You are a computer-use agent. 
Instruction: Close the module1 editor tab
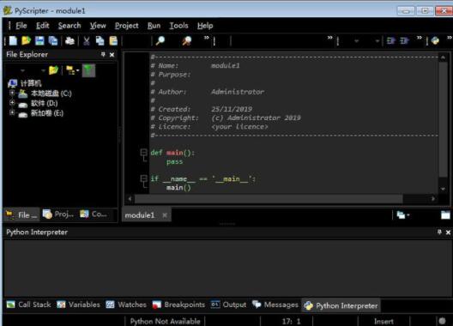[x=165, y=215]
